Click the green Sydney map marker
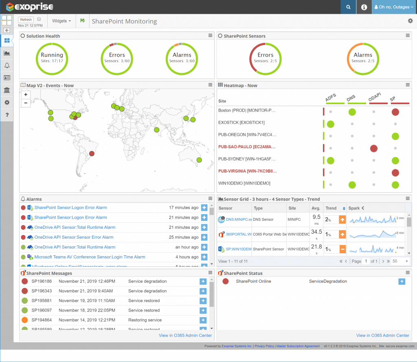Image resolution: width=417 pixels, height=362 pixels. tap(199, 160)
